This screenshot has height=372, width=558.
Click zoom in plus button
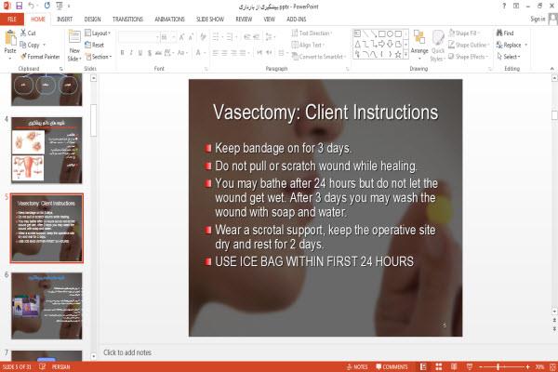(x=527, y=366)
